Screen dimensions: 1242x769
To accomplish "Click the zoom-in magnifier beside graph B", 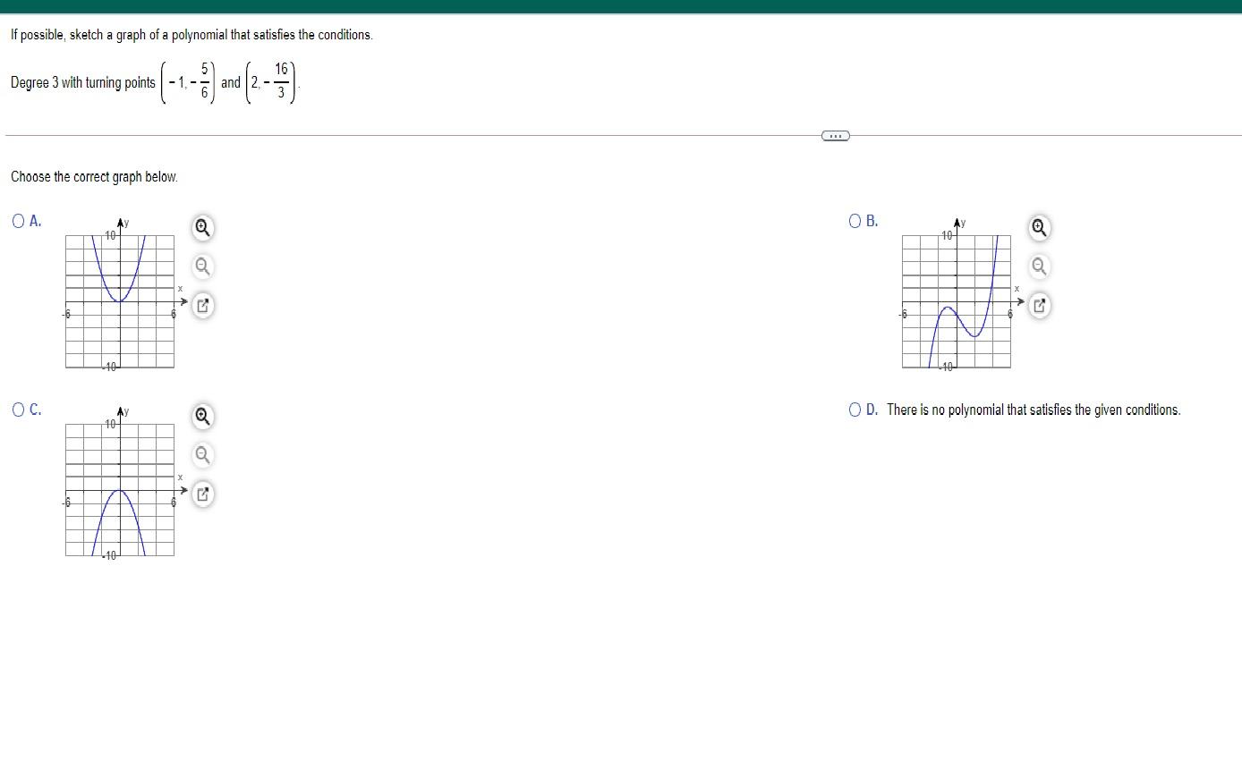I will coord(1039,229).
